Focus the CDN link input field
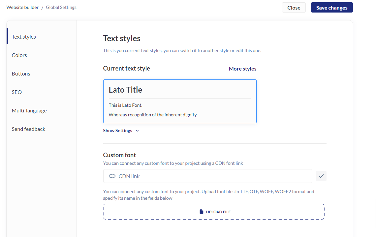The image size is (376, 237). 211,176
